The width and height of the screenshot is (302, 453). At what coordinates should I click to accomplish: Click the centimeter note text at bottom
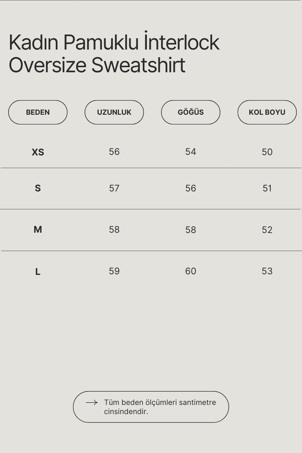point(160,407)
